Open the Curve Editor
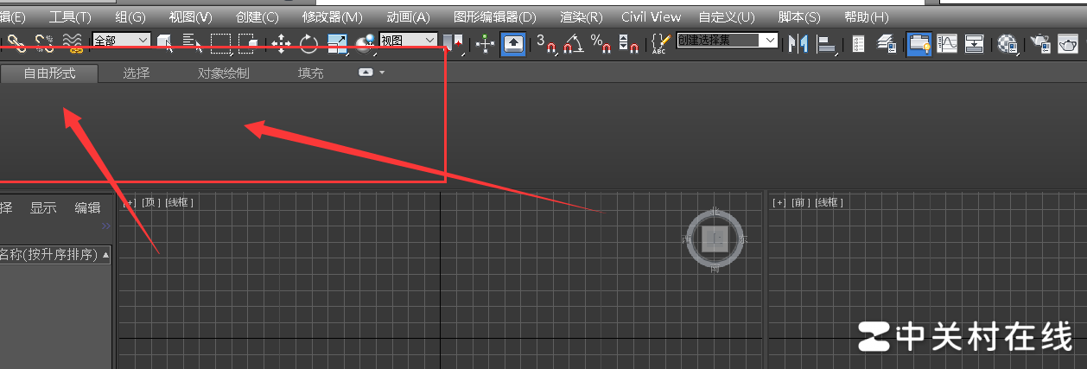 [x=948, y=42]
